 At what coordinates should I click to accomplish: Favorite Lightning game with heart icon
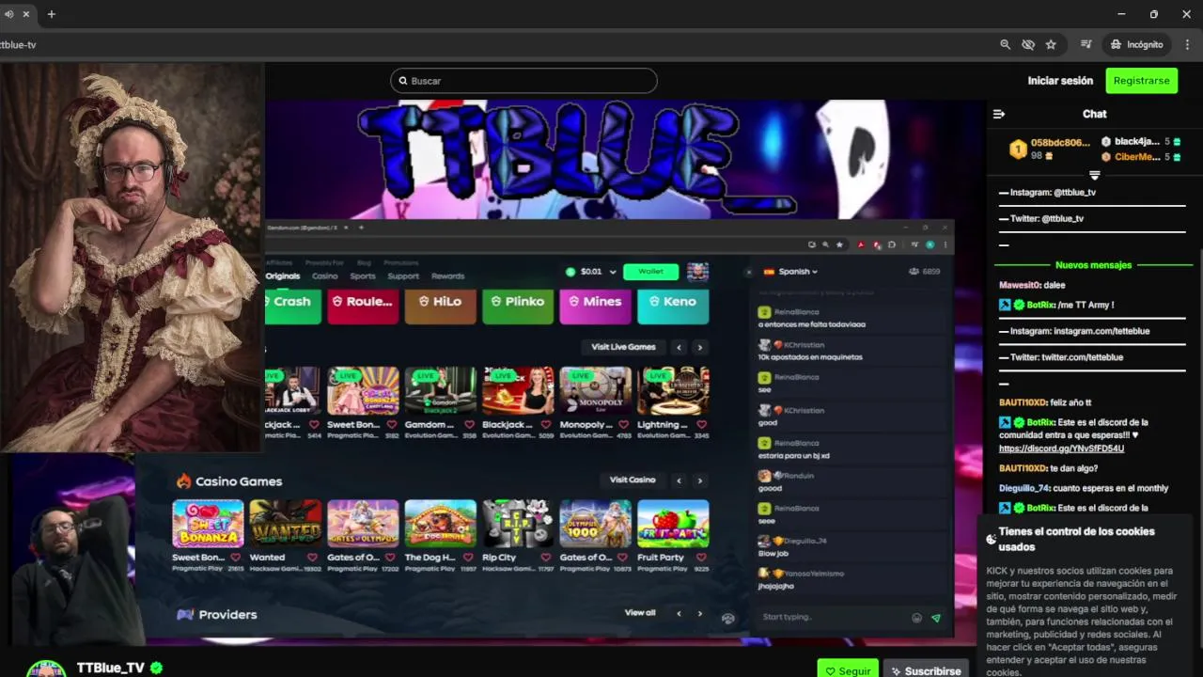point(700,425)
